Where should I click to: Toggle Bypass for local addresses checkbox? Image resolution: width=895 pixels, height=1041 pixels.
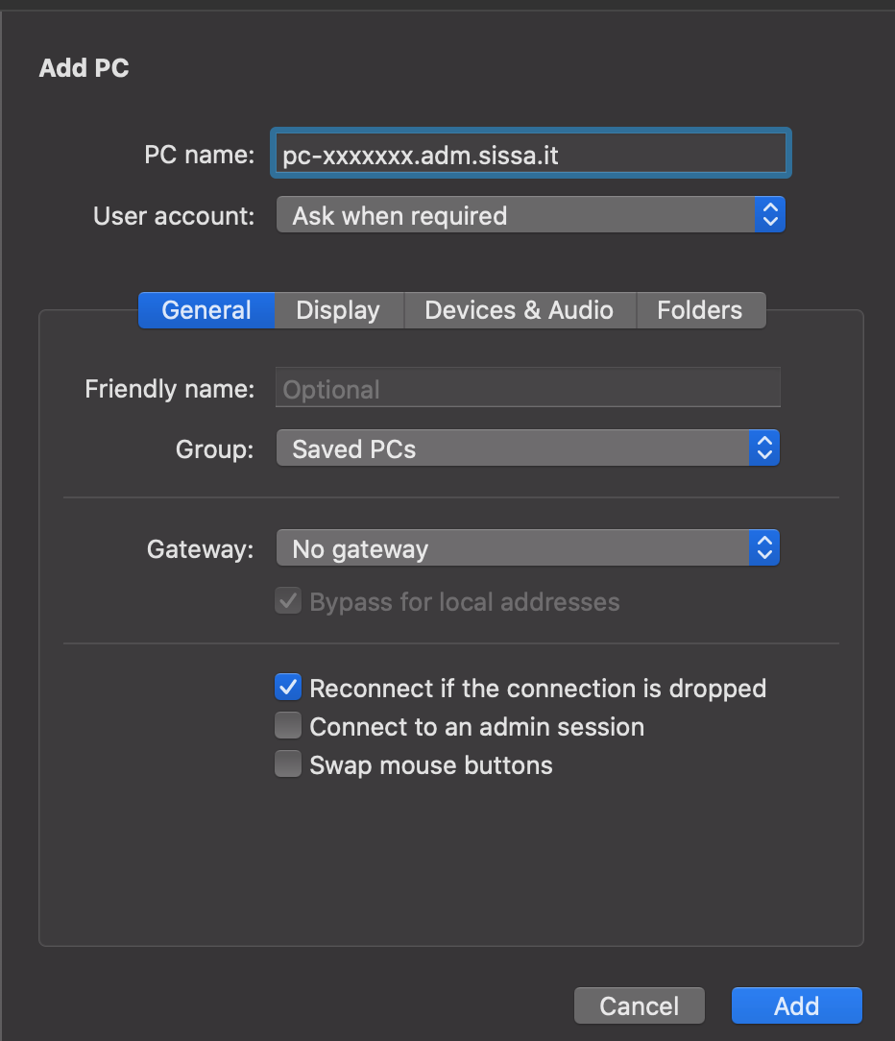click(288, 601)
